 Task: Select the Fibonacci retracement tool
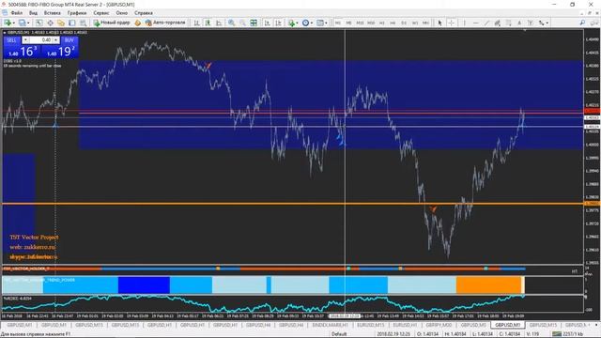[x=508, y=23]
